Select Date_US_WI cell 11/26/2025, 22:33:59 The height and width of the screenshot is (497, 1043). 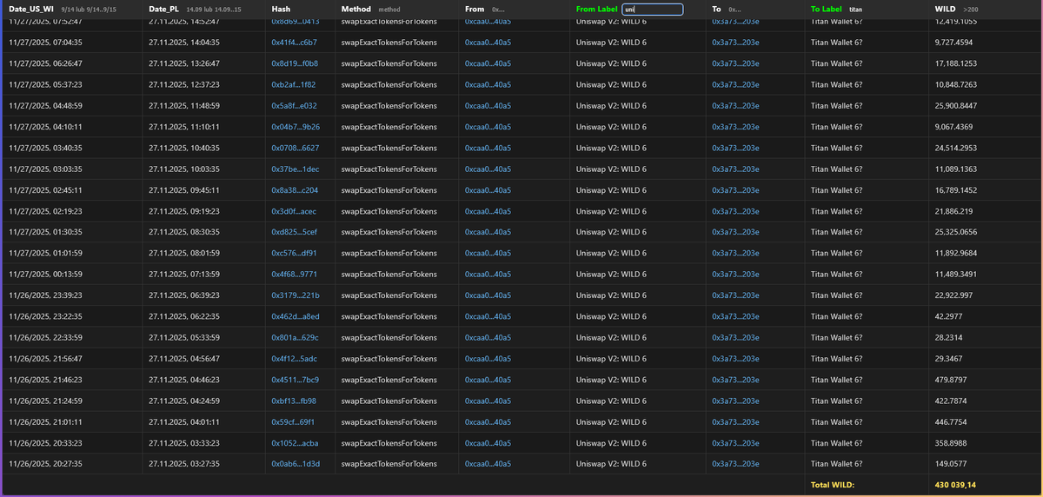[x=45, y=337]
